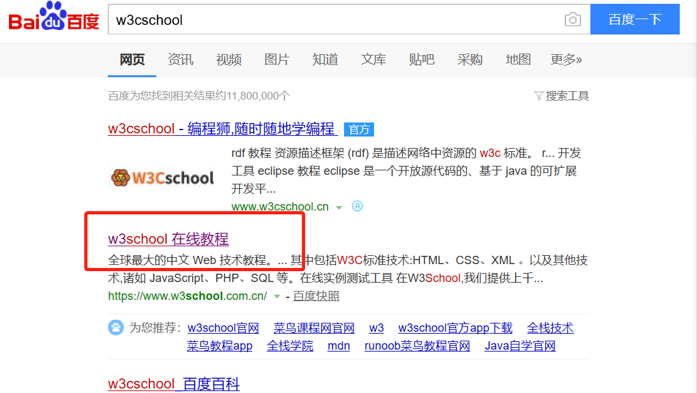Open recommended link mdn
The image size is (697, 393).
coord(339,346)
